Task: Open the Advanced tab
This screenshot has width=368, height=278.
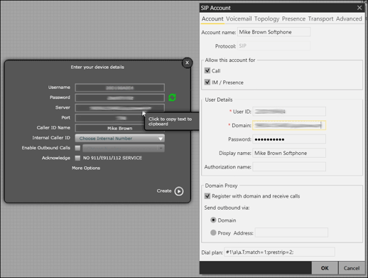Action: coord(349,18)
